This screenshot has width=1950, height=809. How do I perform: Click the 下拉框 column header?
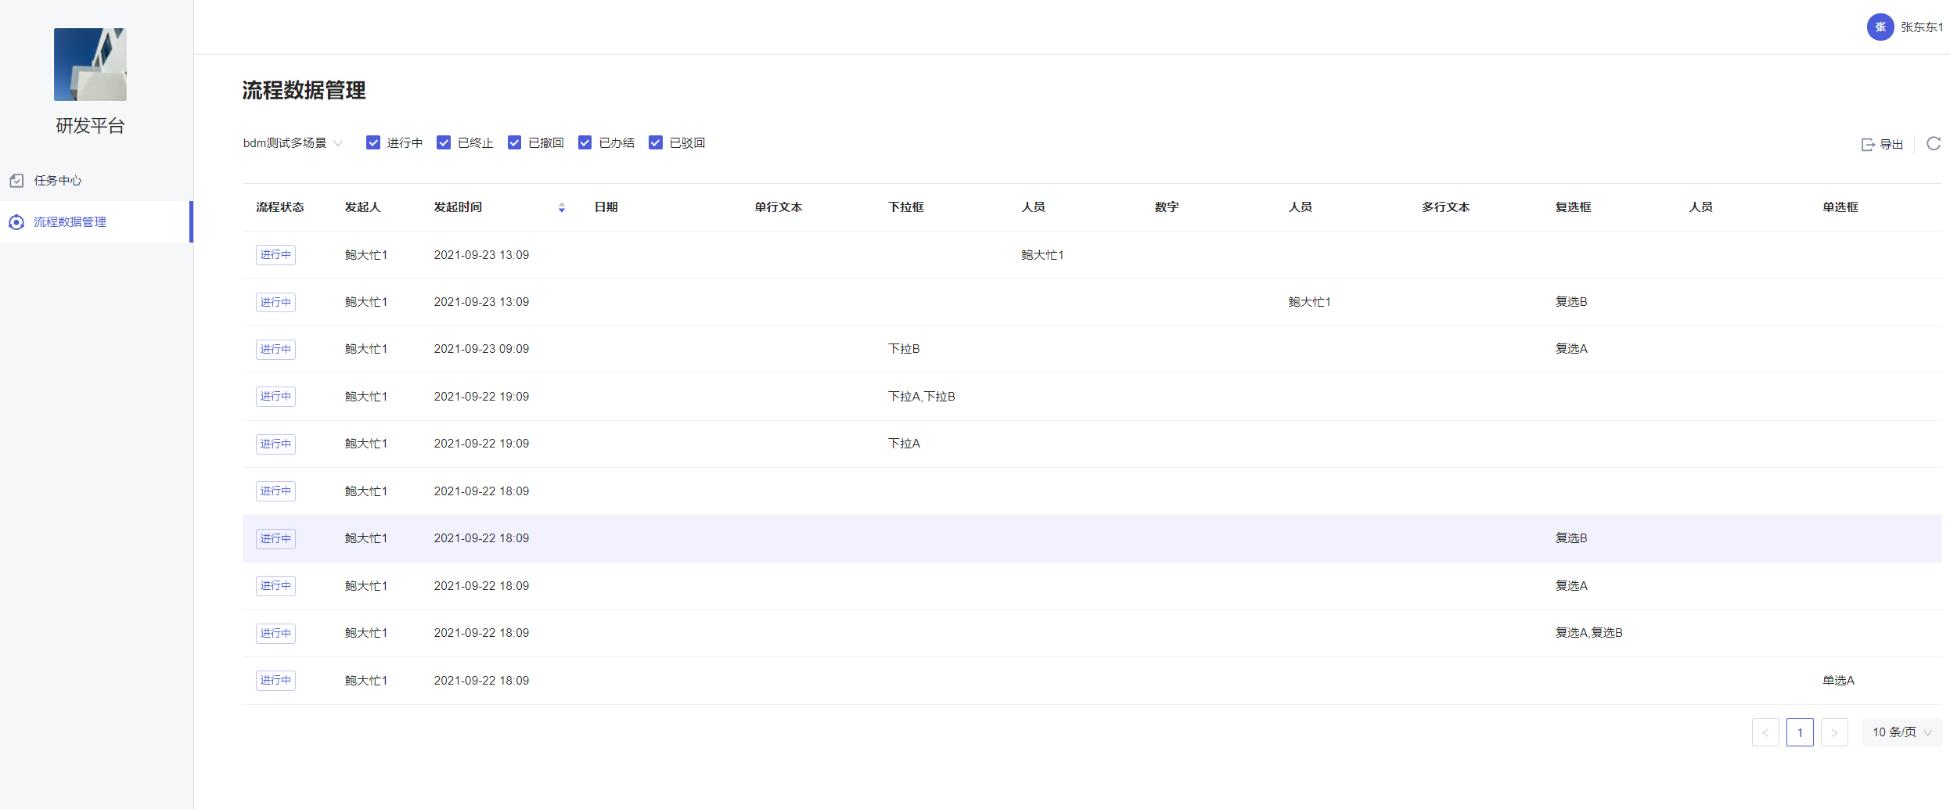point(906,207)
